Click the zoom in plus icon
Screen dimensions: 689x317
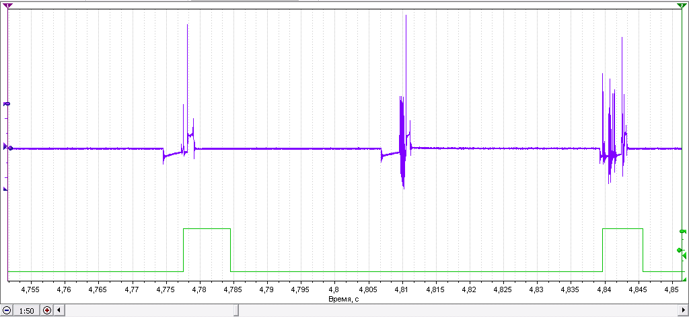pos(47,310)
